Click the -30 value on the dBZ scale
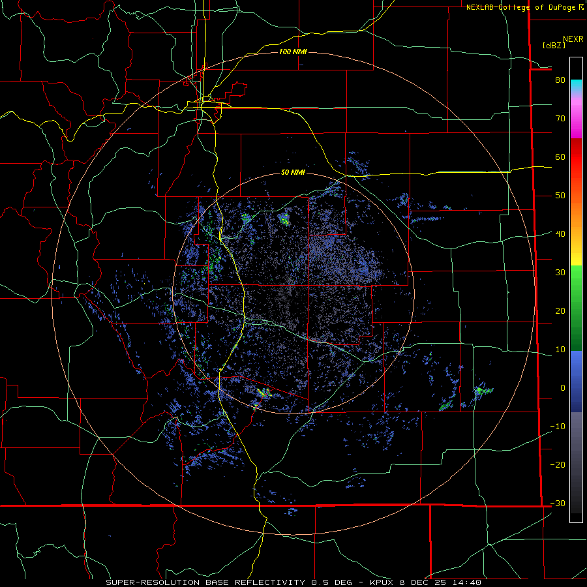 click(558, 504)
